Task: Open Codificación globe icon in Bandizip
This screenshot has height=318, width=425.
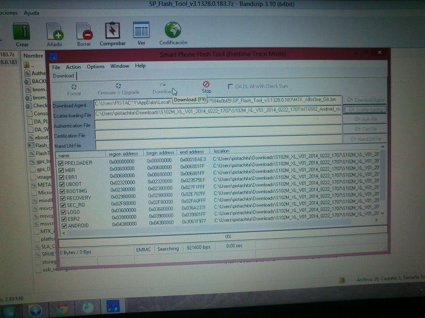Action: pyautogui.click(x=173, y=30)
